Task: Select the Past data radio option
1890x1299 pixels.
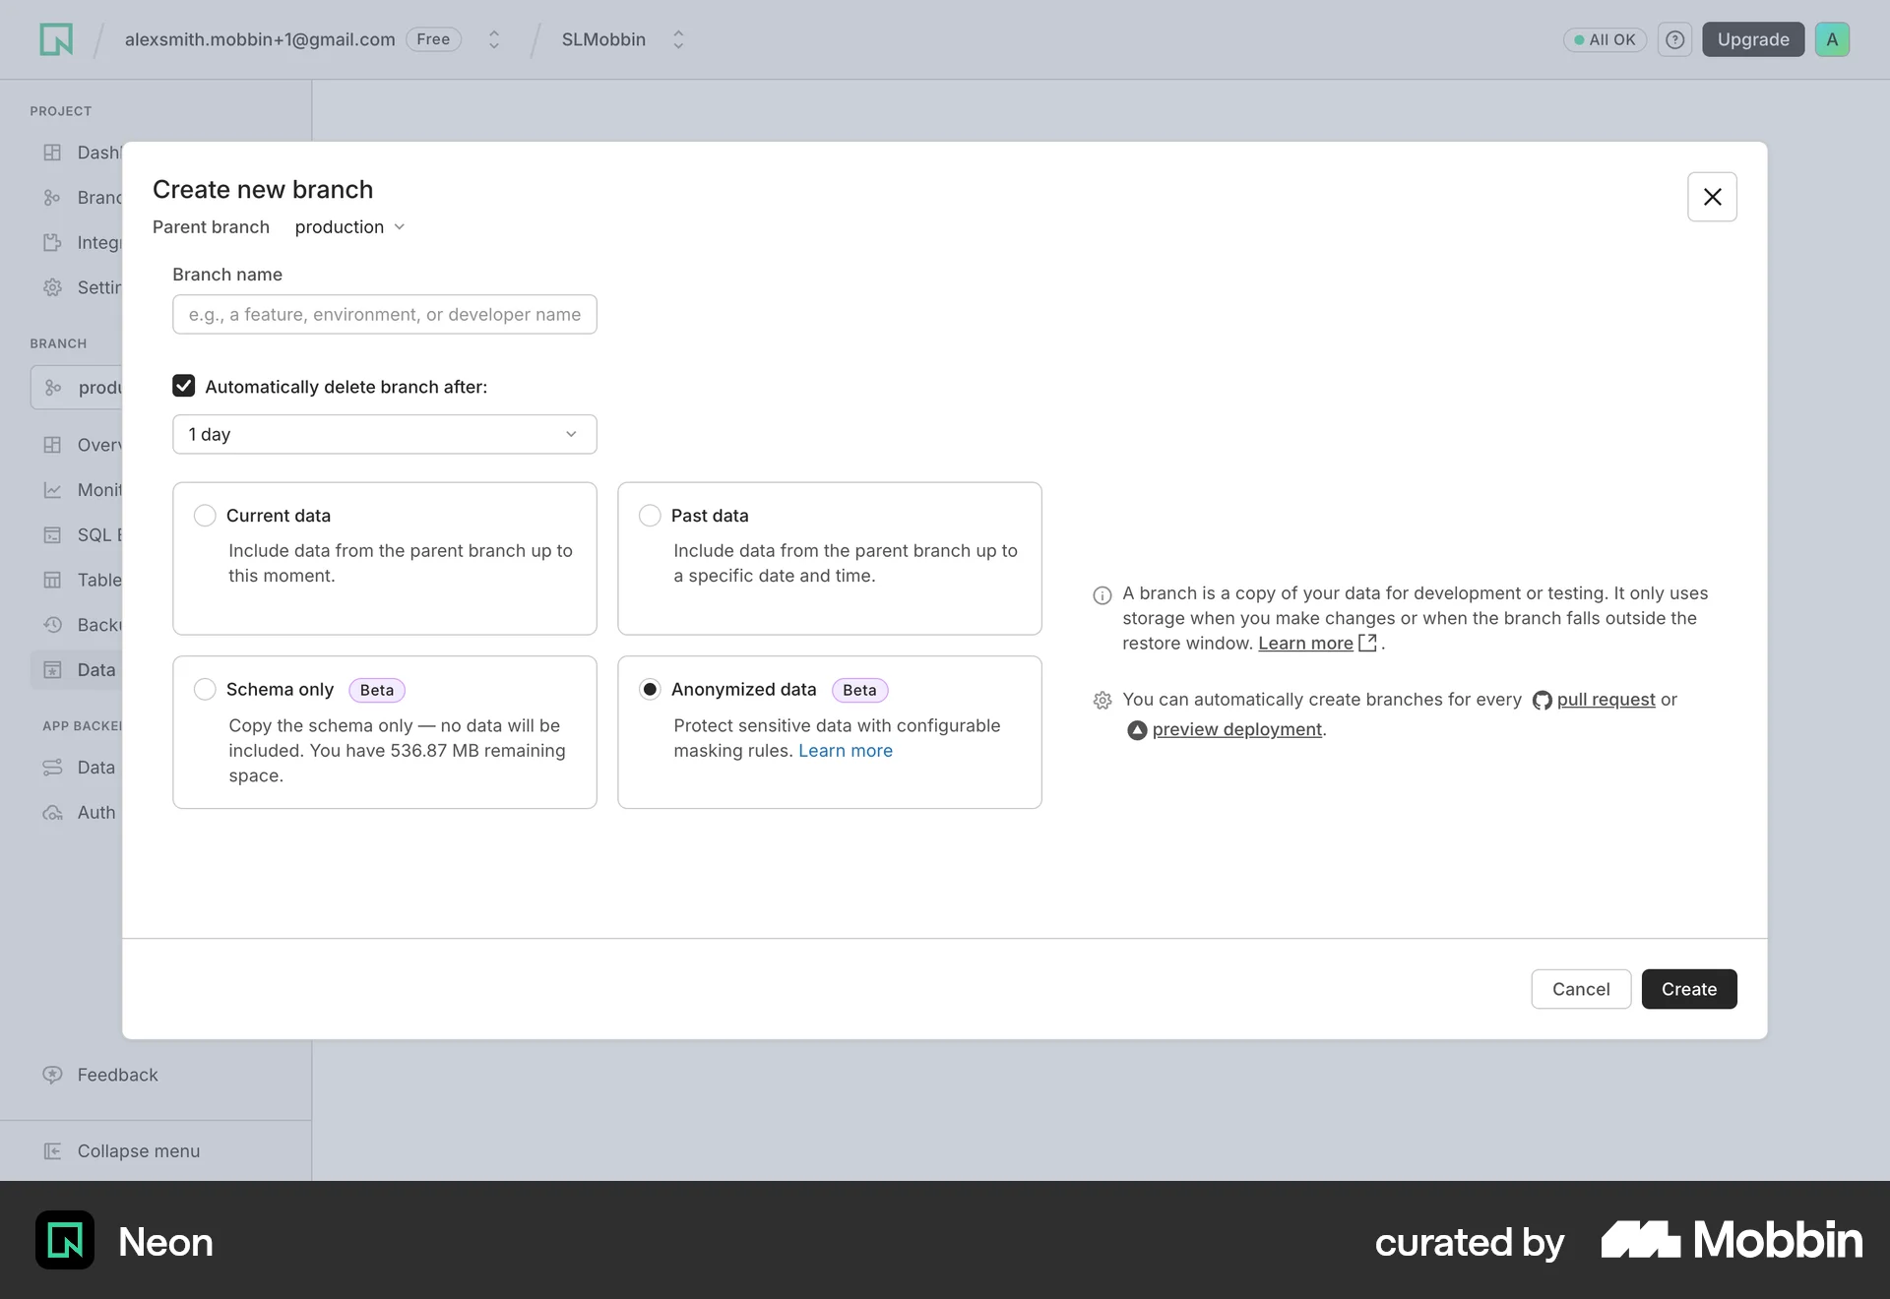Action: point(650,516)
